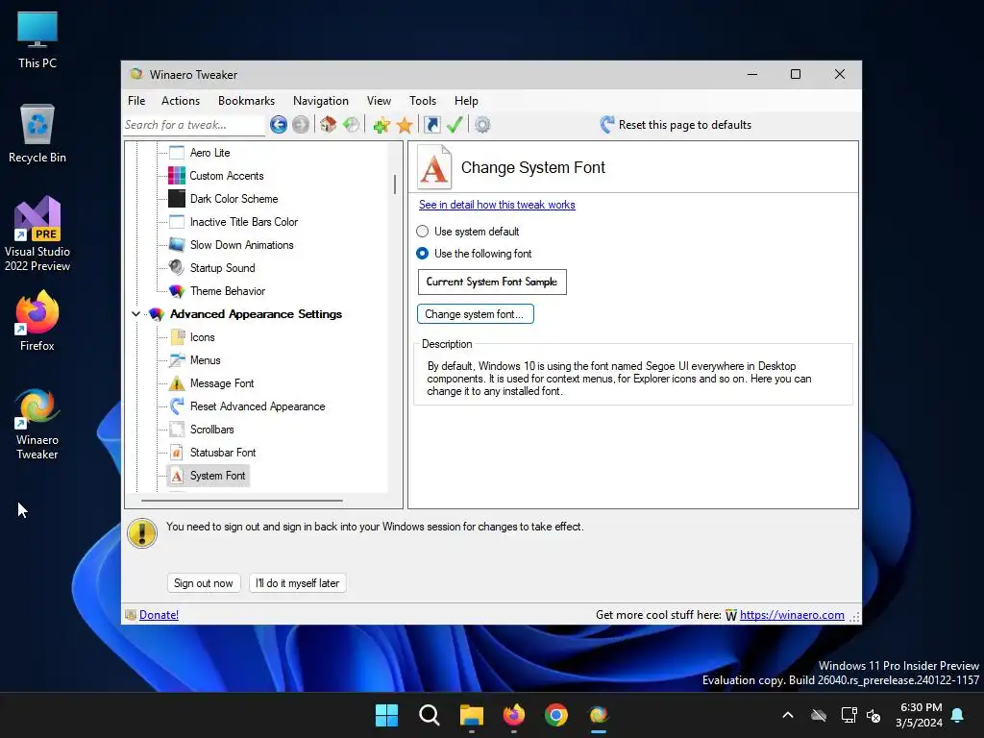Click the blue shortcut arrow toolbar icon
The image size is (984, 738).
coord(432,125)
